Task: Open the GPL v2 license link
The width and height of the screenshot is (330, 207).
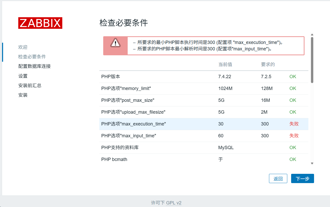Action: 174,203
